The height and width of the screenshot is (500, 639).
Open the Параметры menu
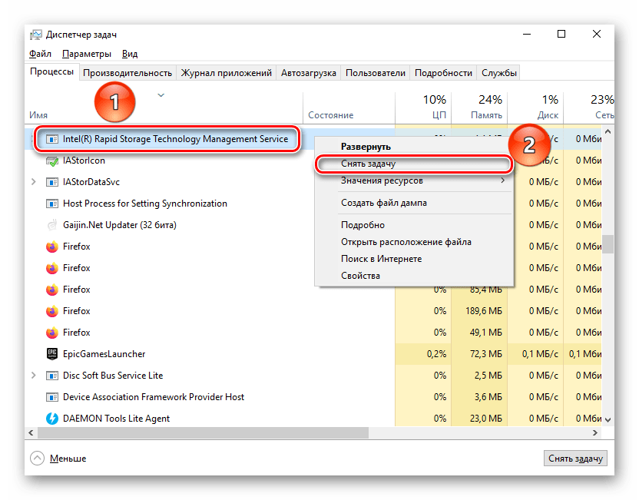coord(87,54)
